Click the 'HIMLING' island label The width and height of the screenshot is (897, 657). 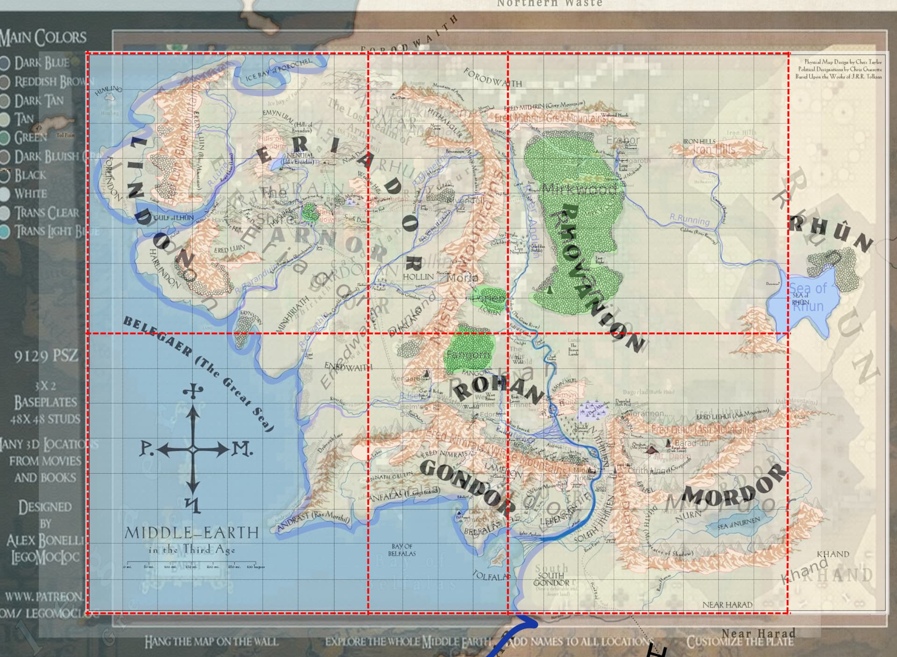pos(108,90)
